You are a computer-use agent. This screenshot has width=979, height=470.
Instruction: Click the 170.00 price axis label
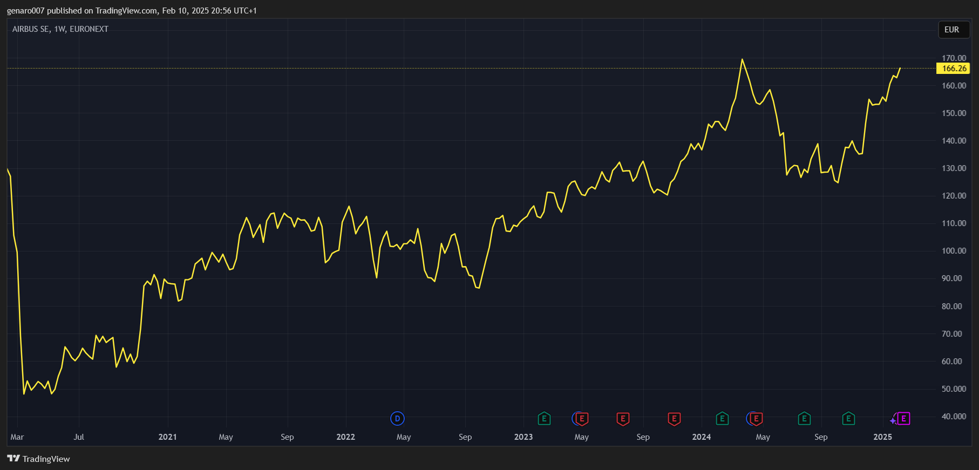point(954,58)
